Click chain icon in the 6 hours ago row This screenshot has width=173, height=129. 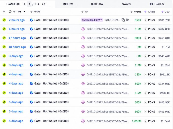[x=4, y=29]
